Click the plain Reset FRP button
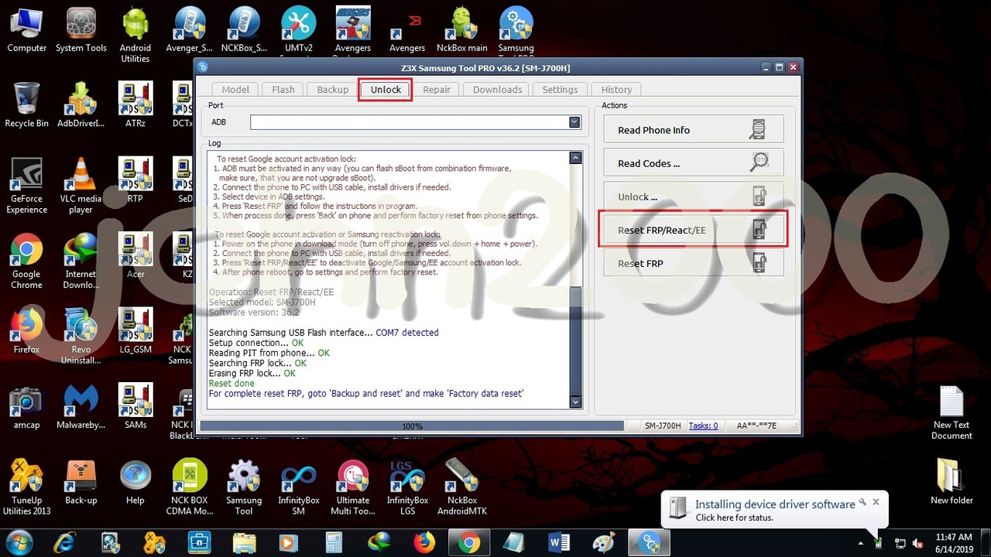The image size is (991, 557). 694,263
